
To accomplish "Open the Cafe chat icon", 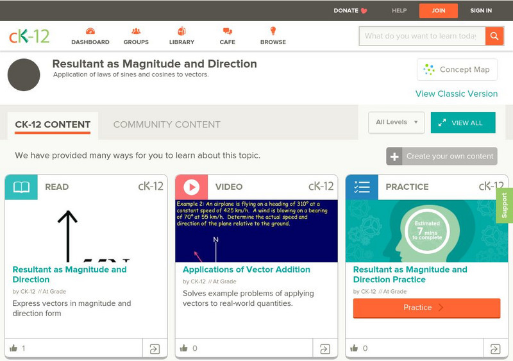I will tap(228, 31).
